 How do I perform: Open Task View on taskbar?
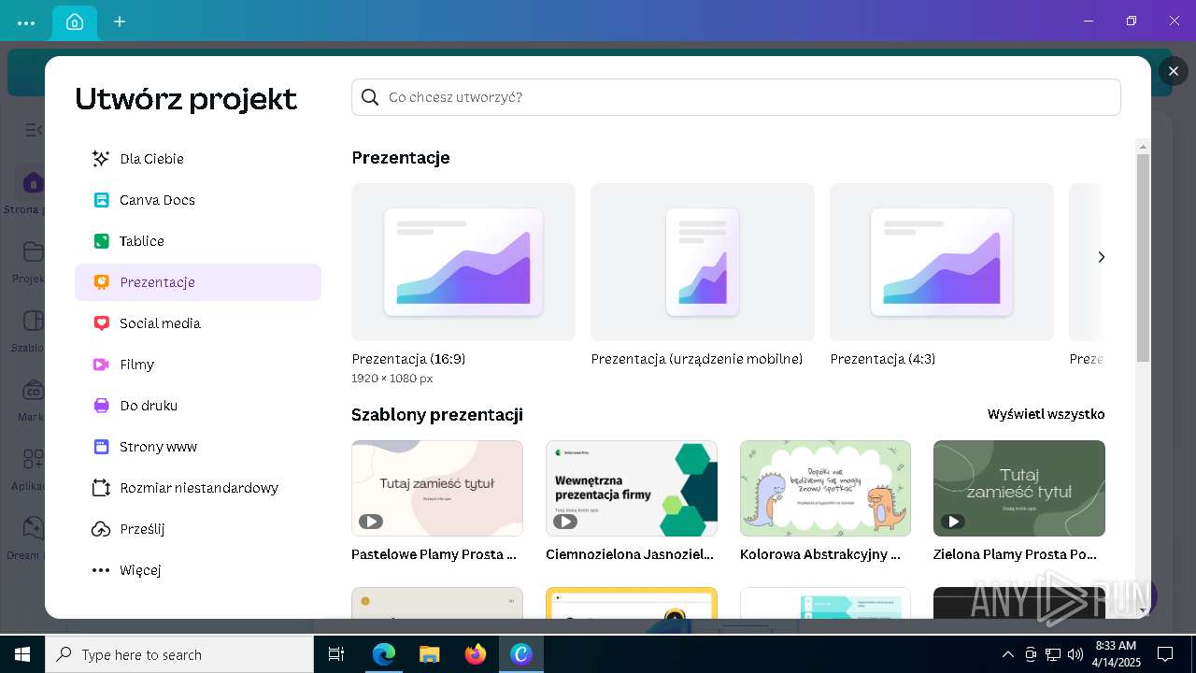336,654
